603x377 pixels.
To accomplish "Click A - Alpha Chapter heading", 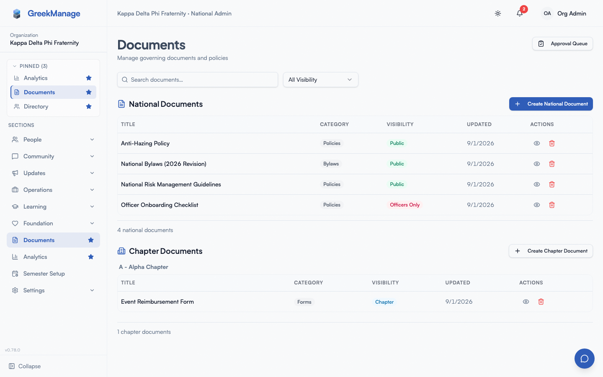I will 144,267.
